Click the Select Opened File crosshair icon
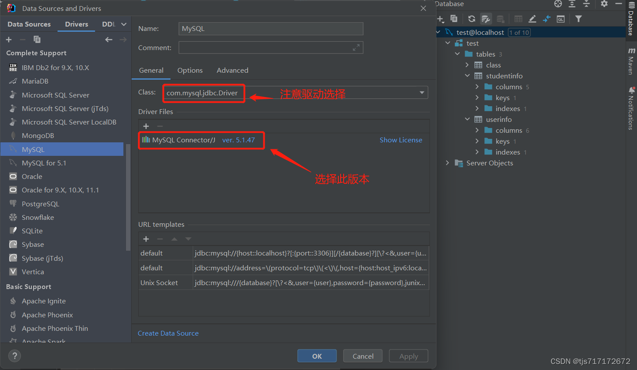The height and width of the screenshot is (370, 637). click(x=558, y=4)
